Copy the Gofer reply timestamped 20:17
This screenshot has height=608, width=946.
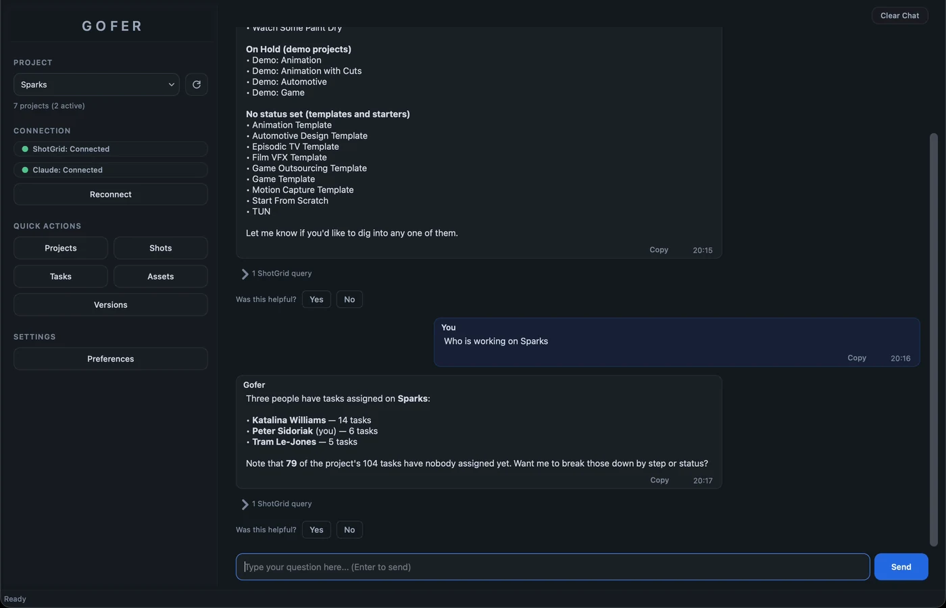659,480
